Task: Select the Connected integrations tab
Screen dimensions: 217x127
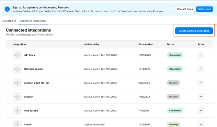Action: click(x=33, y=21)
